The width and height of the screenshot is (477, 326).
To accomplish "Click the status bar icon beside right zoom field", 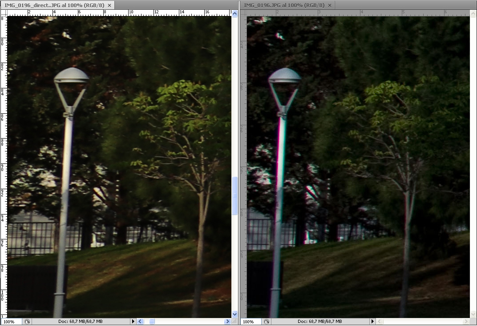I will point(266,322).
